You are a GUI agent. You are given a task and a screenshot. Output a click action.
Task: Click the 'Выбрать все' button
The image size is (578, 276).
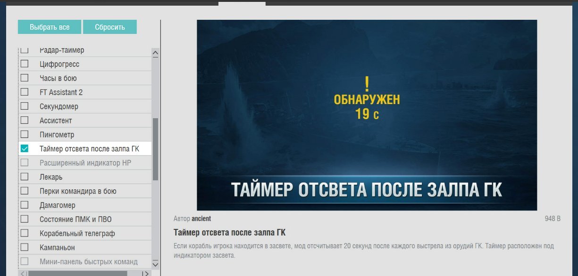(x=50, y=27)
